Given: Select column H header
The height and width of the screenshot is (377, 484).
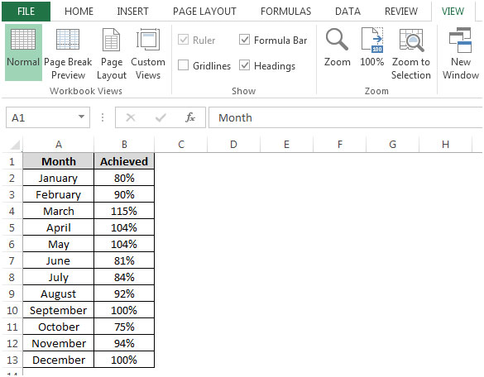Looking at the screenshot, I should pos(445,145).
